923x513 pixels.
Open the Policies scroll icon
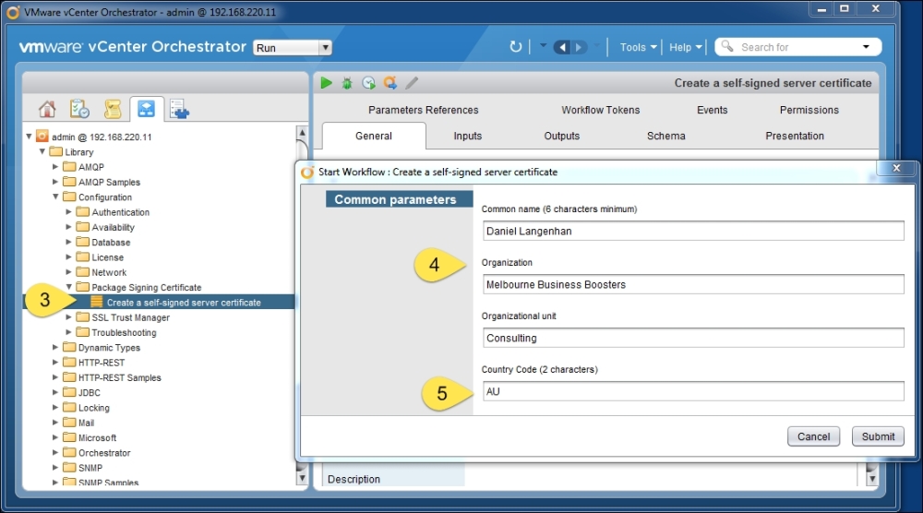click(113, 109)
